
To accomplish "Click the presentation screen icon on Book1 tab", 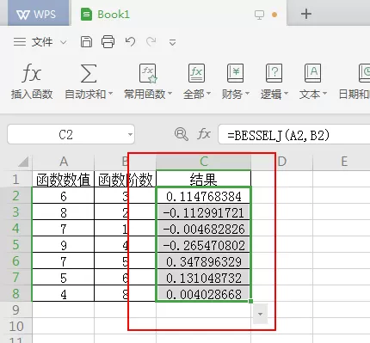I will (x=259, y=15).
